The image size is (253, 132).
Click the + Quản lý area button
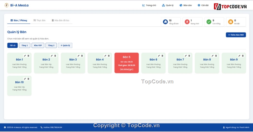click(65, 46)
